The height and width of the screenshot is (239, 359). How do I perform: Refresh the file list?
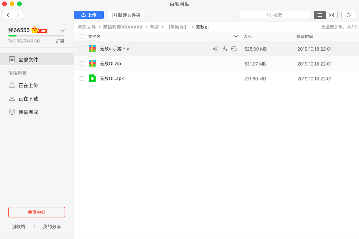(x=349, y=15)
